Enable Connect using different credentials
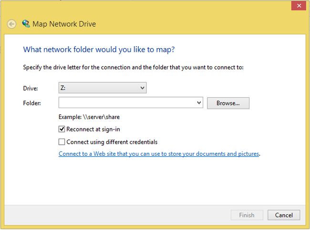This screenshot has height=230, width=310. click(x=62, y=142)
